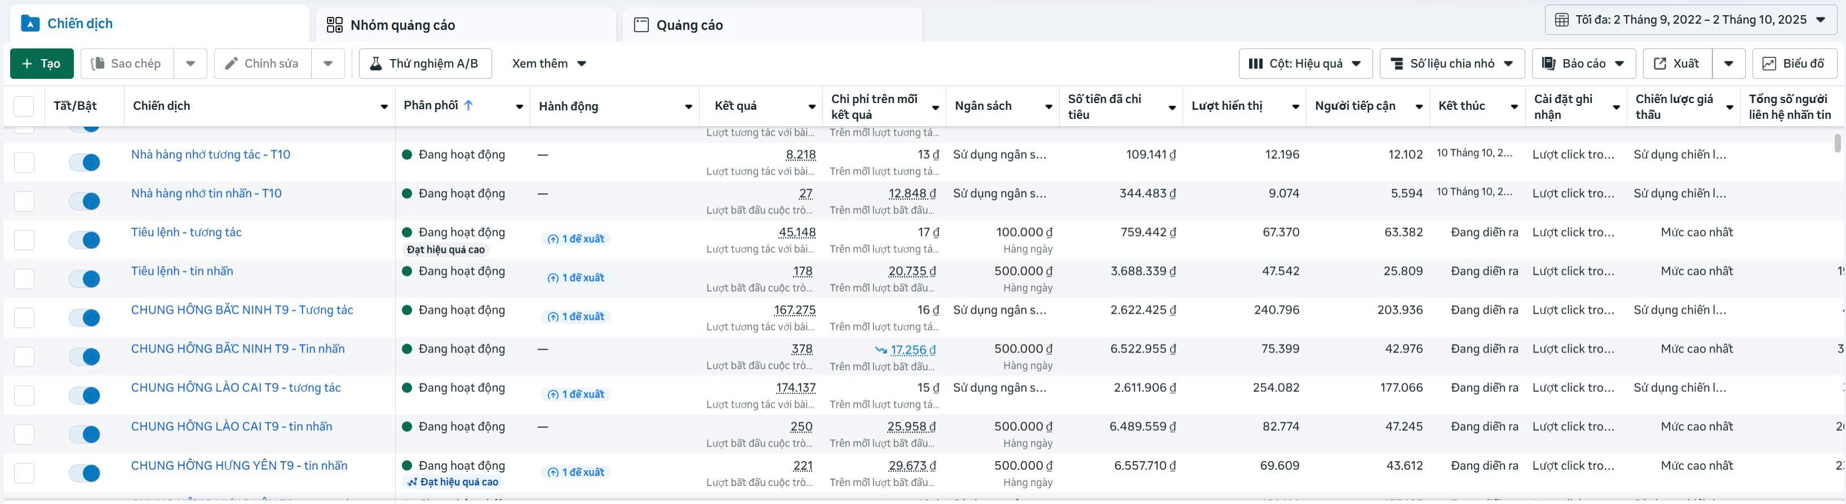1846x504 pixels.
Task: Toggle off the Tiêu lệnh - tương tác campaign
Action: [85, 240]
